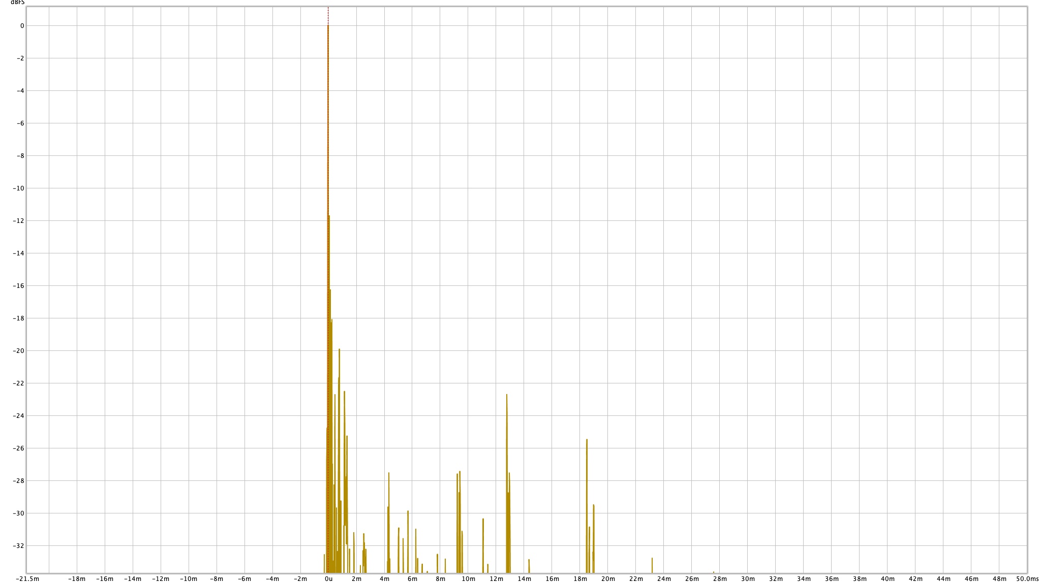Click the tall reflection peak near 12.7 ms
The width and height of the screenshot is (1040, 583).
507,396
